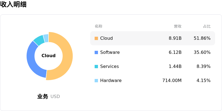Click the light blue Hardware legend swatch

point(96,81)
